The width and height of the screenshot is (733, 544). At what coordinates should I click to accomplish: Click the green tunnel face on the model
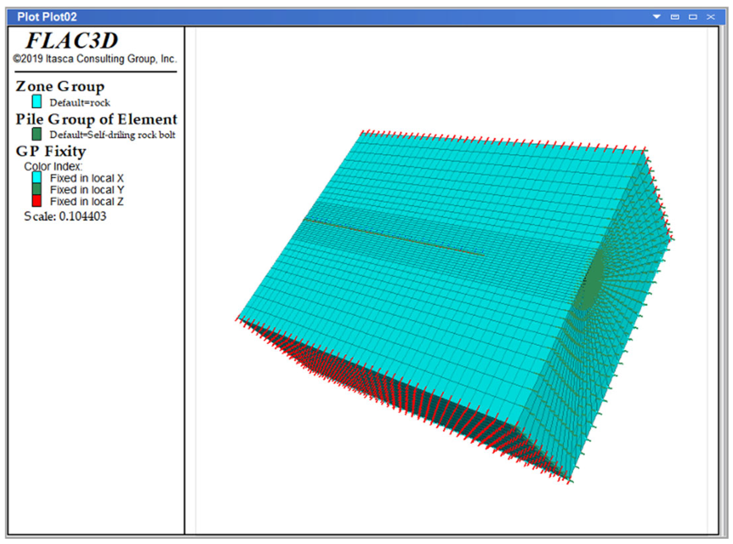[591, 283]
